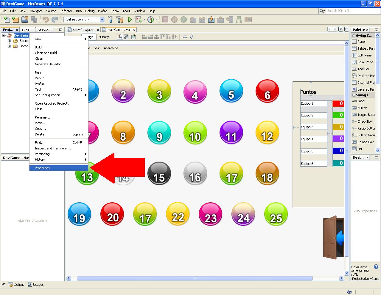
Task: Click the purple score box for Equipo 4
Action: pyautogui.click(x=338, y=138)
